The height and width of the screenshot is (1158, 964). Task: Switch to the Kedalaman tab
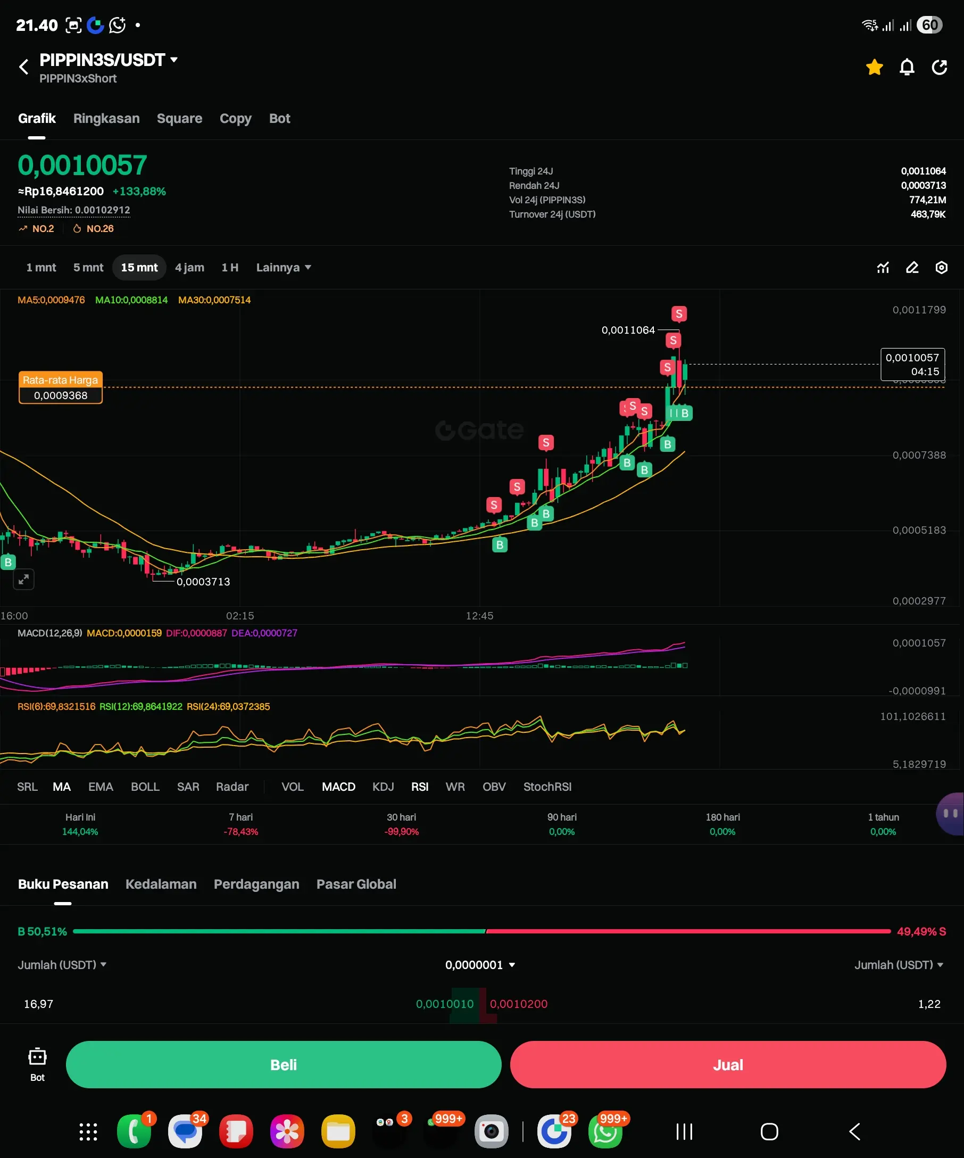tap(161, 884)
